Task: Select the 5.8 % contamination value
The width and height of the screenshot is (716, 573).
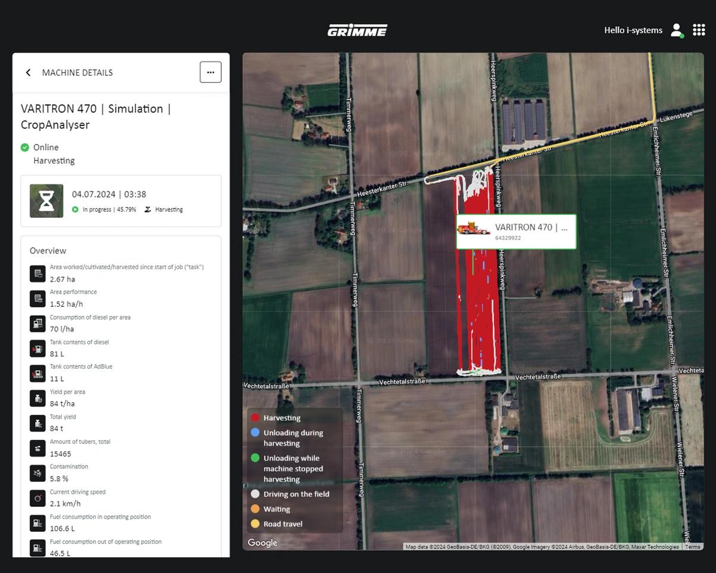Action: coord(59,479)
